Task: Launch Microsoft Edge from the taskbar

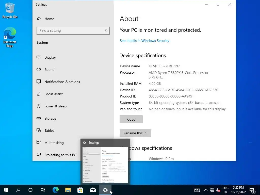Action: [x=56, y=190]
